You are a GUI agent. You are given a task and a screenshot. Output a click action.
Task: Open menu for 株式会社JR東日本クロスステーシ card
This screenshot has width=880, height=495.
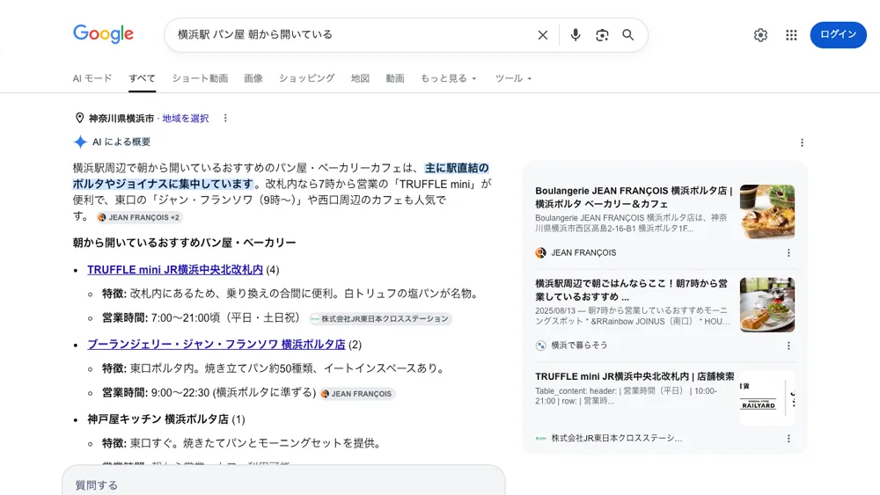click(x=788, y=439)
